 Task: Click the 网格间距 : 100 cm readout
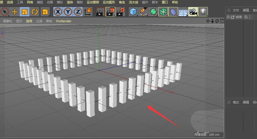207,134
